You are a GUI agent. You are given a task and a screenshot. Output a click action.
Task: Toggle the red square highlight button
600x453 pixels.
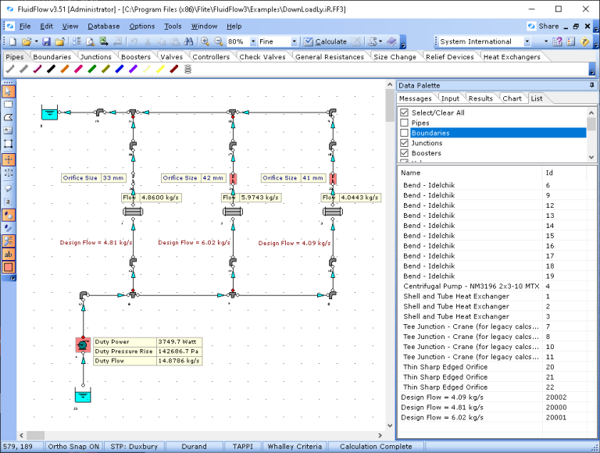pos(8,267)
